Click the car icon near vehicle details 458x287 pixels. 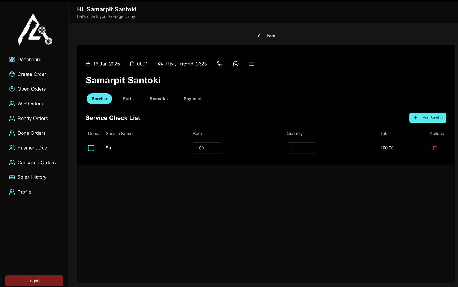[x=160, y=64]
